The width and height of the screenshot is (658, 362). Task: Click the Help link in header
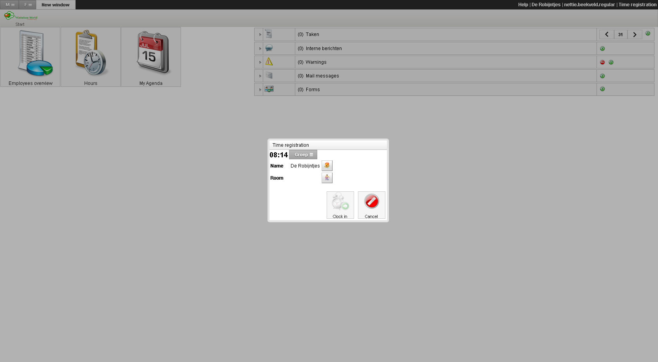click(523, 5)
